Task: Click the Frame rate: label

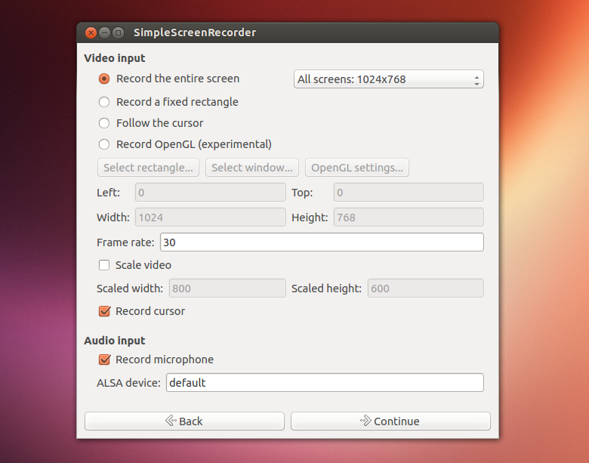Action: click(x=125, y=242)
